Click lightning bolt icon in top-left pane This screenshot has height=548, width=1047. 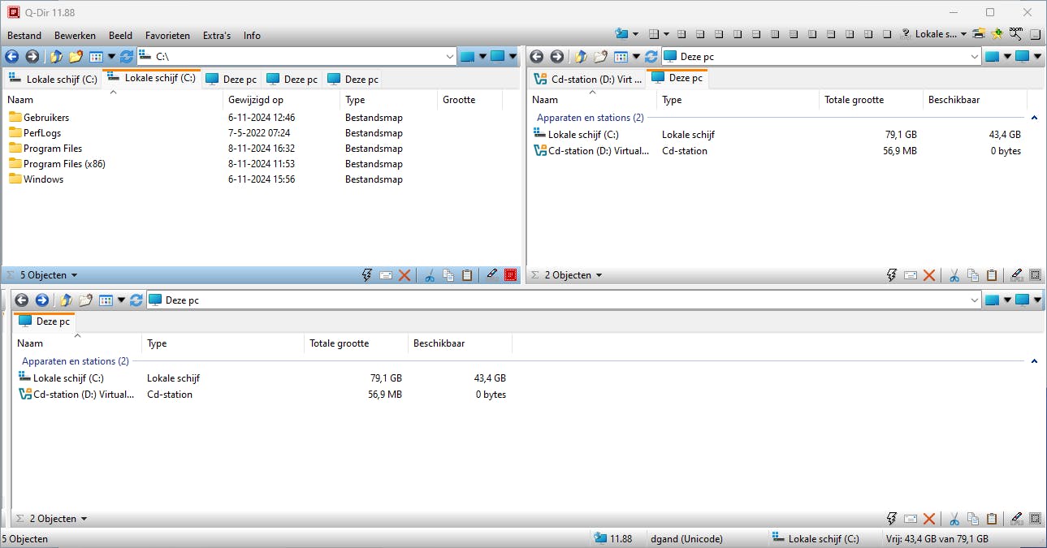click(x=367, y=275)
